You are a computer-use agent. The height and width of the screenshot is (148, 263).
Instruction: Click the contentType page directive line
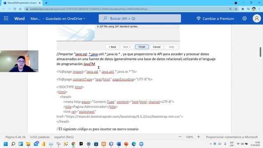click(x=104, y=79)
